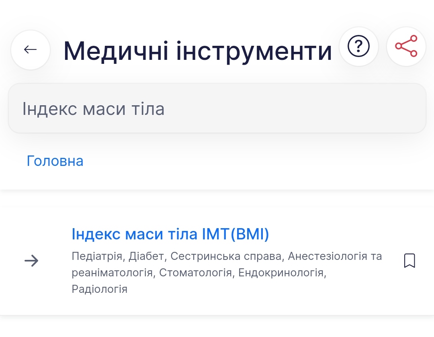
Task: Click the Медичні інструменти page heading
Action: (x=198, y=51)
